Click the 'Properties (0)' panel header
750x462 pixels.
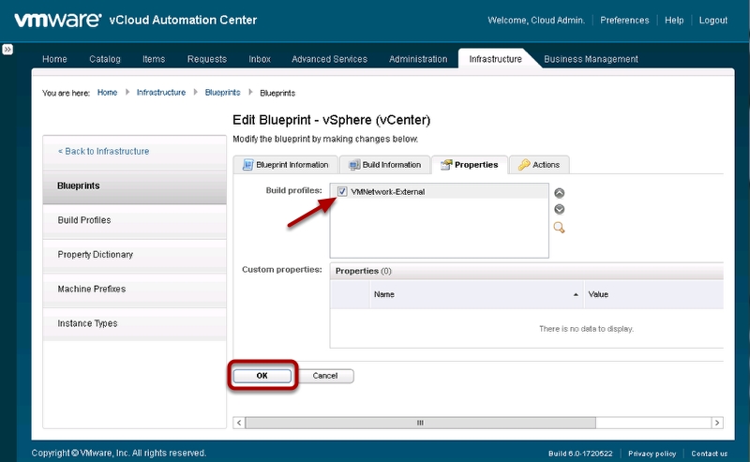click(x=527, y=271)
